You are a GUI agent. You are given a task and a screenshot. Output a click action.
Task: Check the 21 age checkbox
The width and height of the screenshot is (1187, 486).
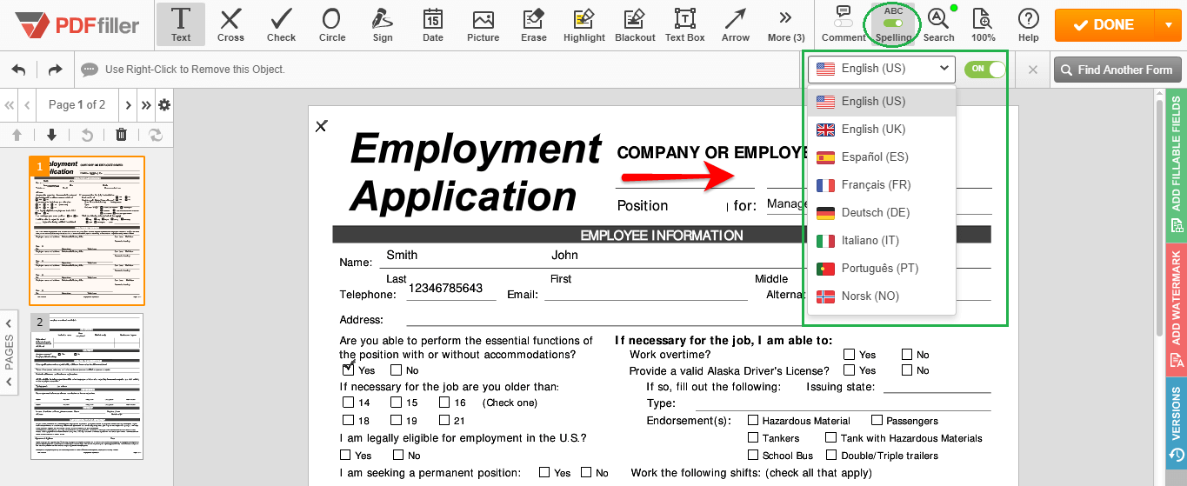[x=444, y=420]
